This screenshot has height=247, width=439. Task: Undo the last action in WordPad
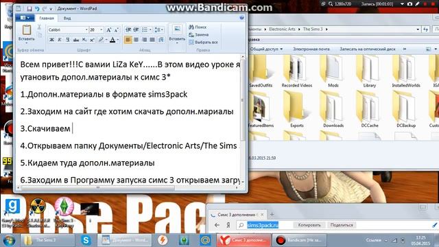[37, 9]
